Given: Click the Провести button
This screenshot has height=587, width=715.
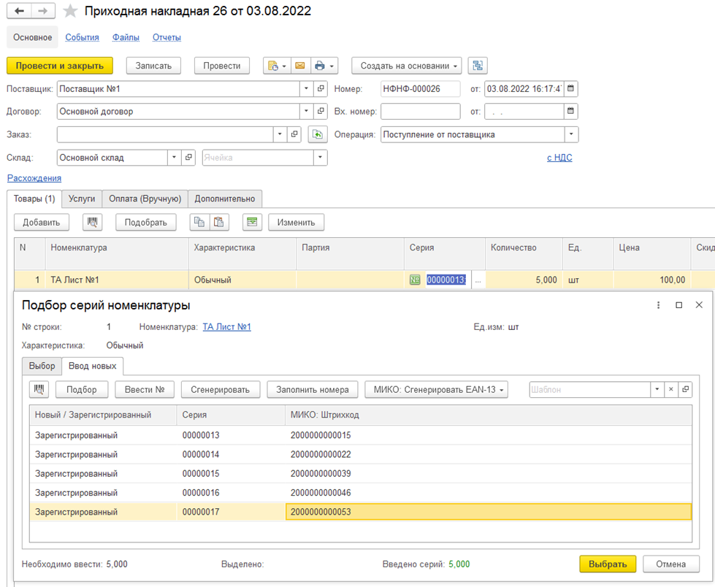Looking at the screenshot, I should click(x=221, y=66).
